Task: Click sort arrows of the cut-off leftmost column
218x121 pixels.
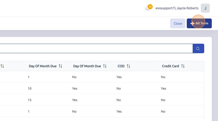Action: (2, 66)
